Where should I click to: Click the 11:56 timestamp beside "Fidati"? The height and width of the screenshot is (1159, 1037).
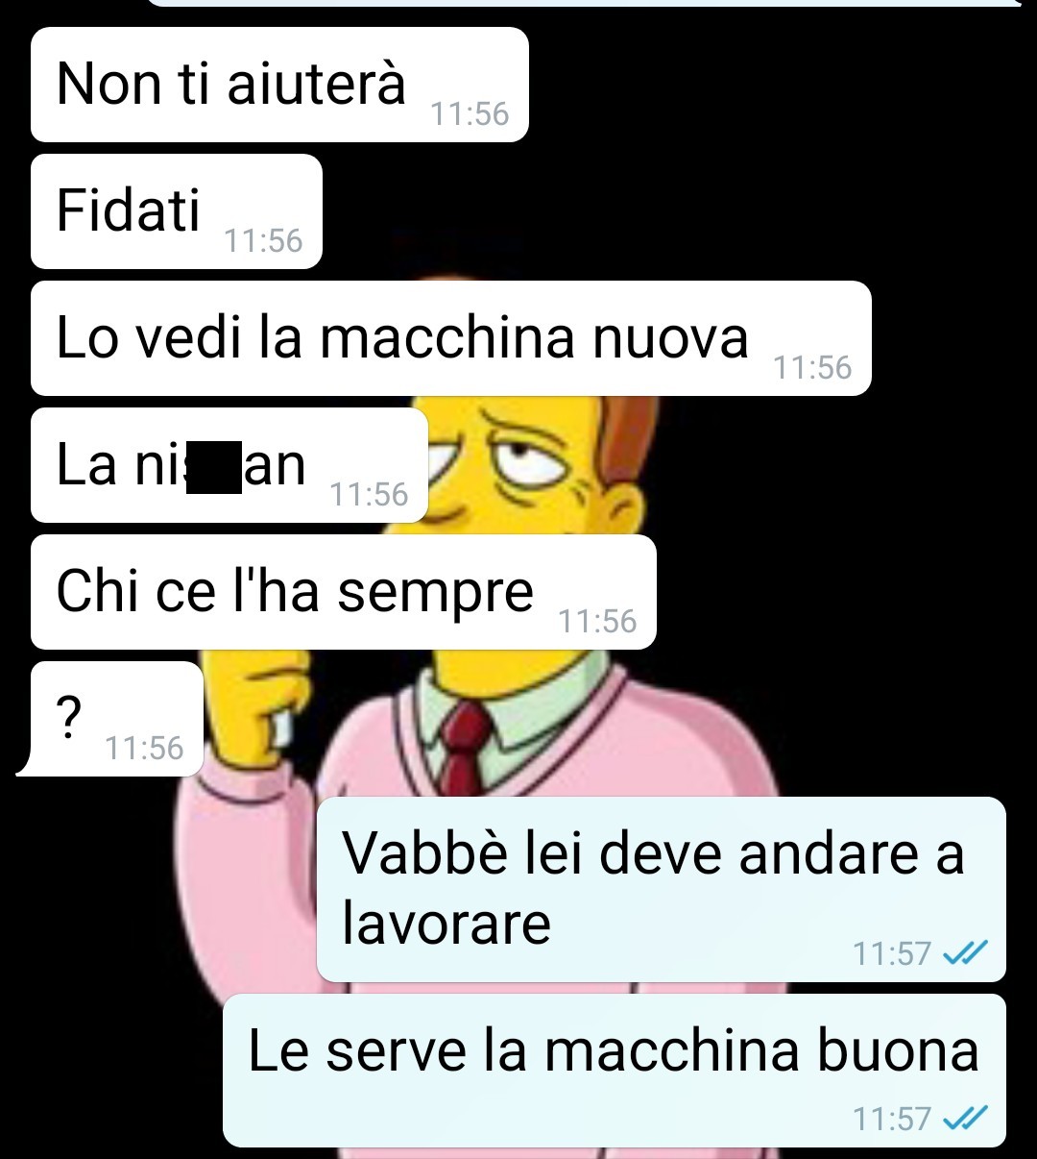pyautogui.click(x=263, y=241)
